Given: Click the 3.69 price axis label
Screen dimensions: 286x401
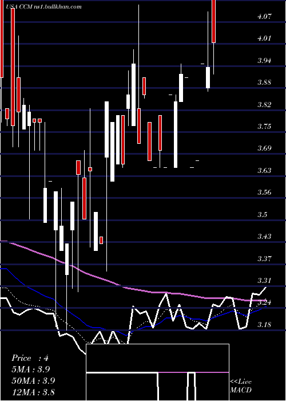Looking at the screenshot, I should pos(264,148).
